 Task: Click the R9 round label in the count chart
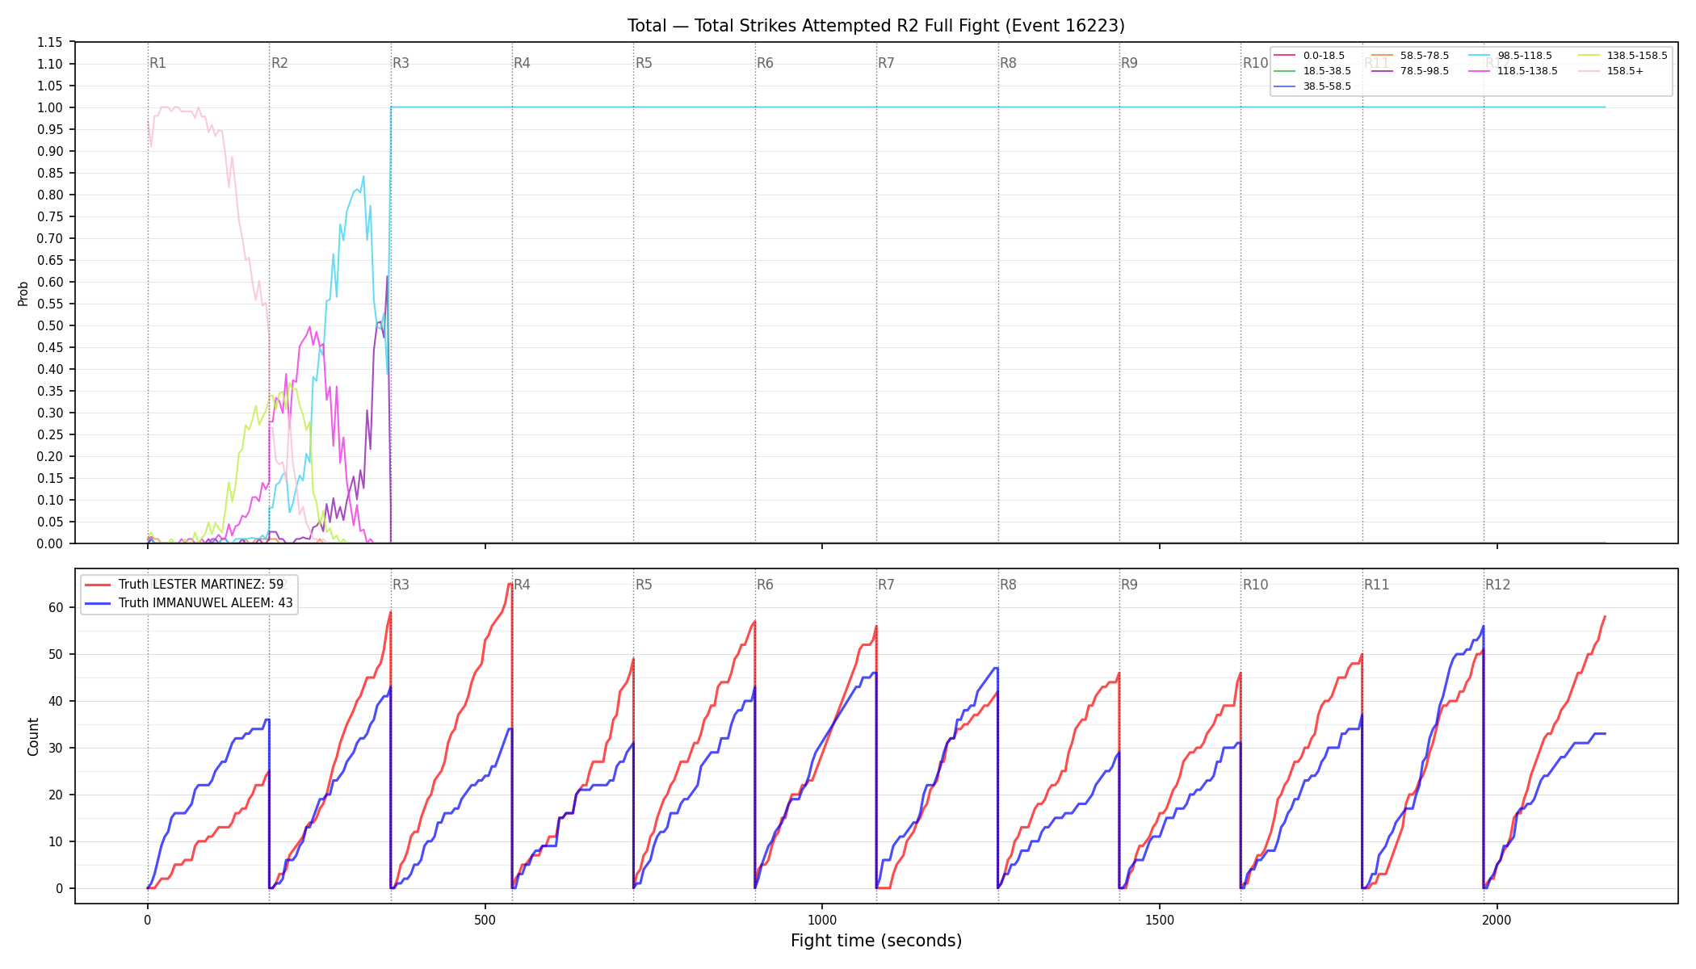coord(1129,585)
